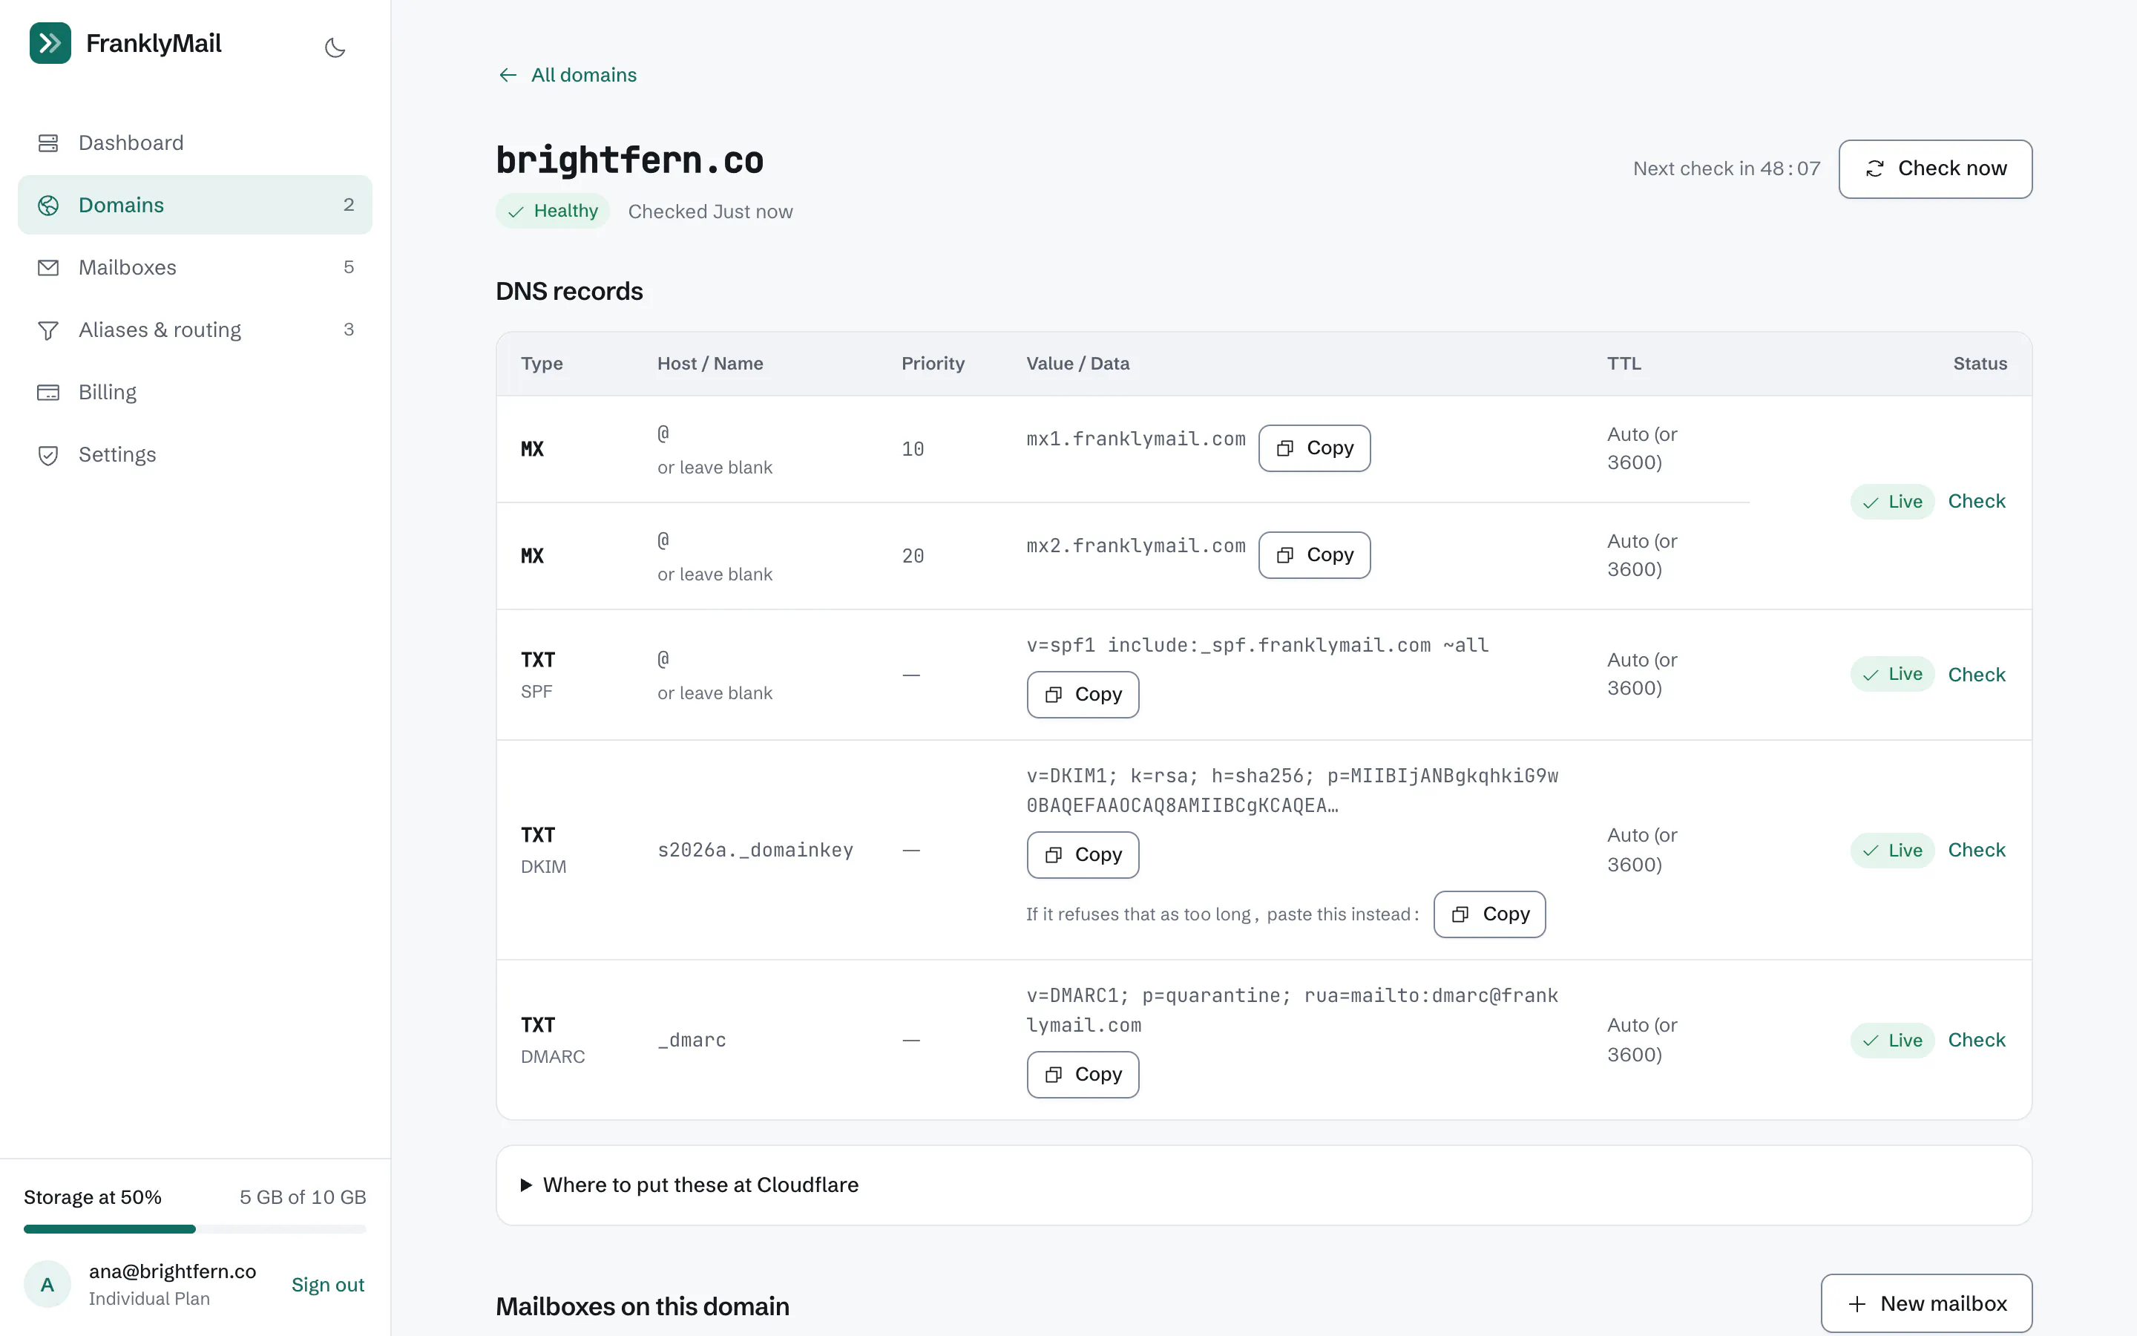Screen dimensions: 2137x1336
Task: Copy the DMARC record value
Action: point(1083,1075)
